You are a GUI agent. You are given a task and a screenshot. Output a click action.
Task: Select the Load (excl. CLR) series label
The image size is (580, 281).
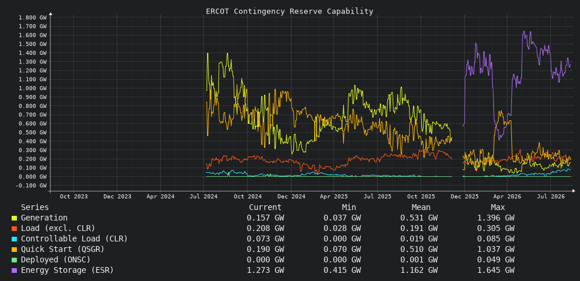58,229
